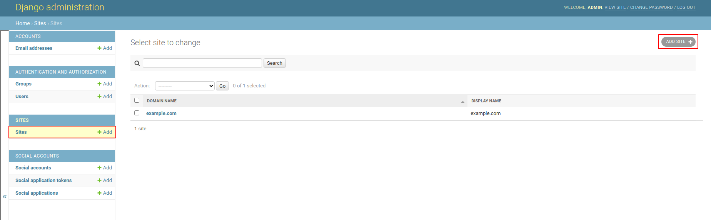Viewport: 711px width, 220px height.
Task: Click Add beside Social application tokens
Action: coord(105,181)
